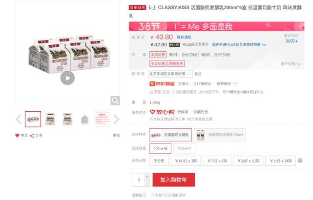Click the red heart 关注 icon
Viewport: 313px width, 200px height.
point(17,136)
